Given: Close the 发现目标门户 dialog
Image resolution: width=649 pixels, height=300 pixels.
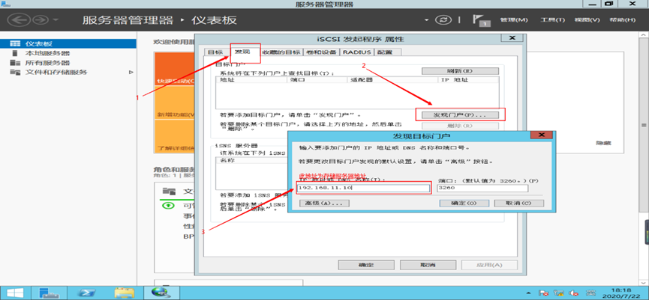Looking at the screenshot, I should 542,135.
